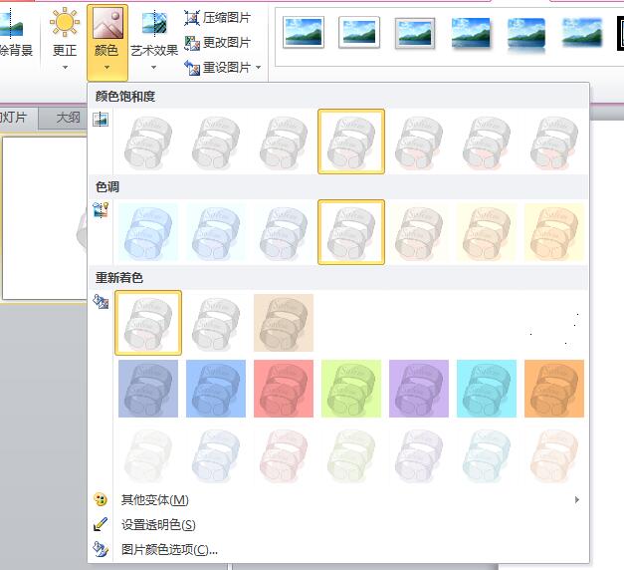Screen dimensions: 624x570
Task: Apply light green recolor preset
Action: [351, 455]
